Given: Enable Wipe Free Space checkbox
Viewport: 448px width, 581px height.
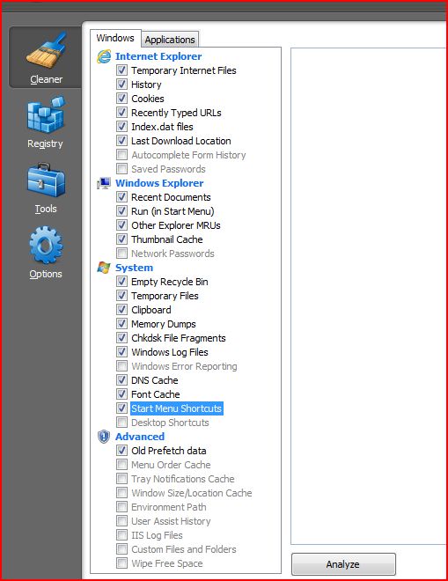Looking at the screenshot, I should [121, 563].
